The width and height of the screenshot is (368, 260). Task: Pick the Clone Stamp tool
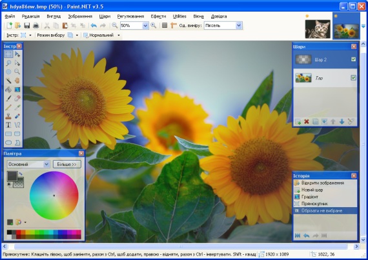click(8, 116)
